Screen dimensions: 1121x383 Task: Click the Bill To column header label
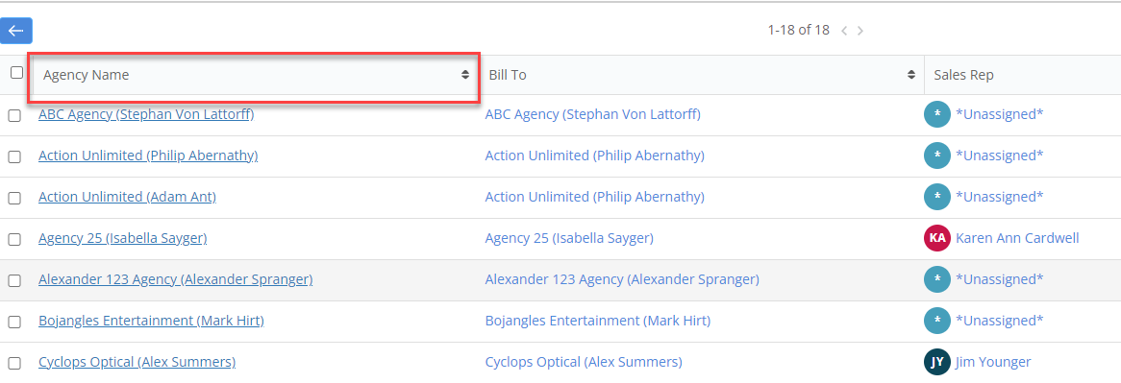pos(508,75)
